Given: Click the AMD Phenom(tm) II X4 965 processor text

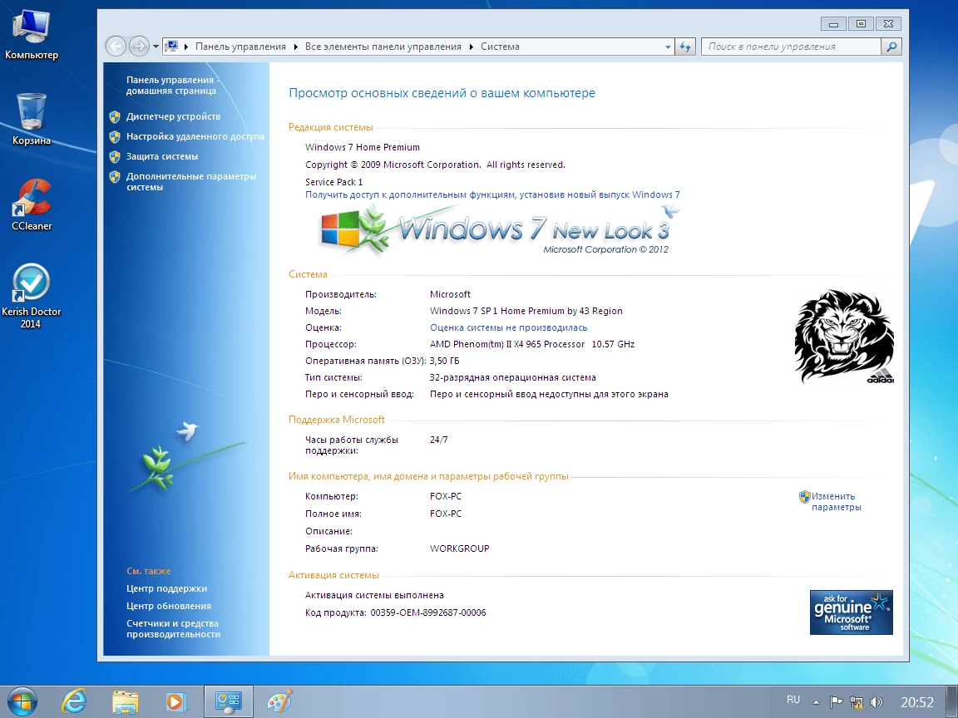Looking at the screenshot, I should [x=532, y=344].
